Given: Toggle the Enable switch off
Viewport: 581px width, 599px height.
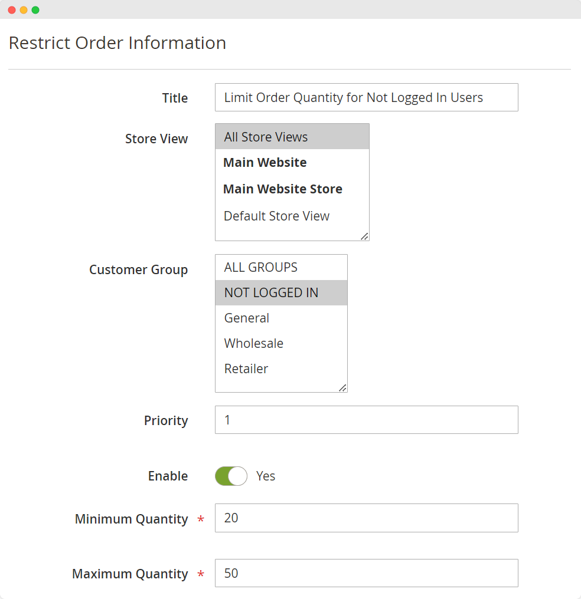Looking at the screenshot, I should pyautogui.click(x=231, y=476).
